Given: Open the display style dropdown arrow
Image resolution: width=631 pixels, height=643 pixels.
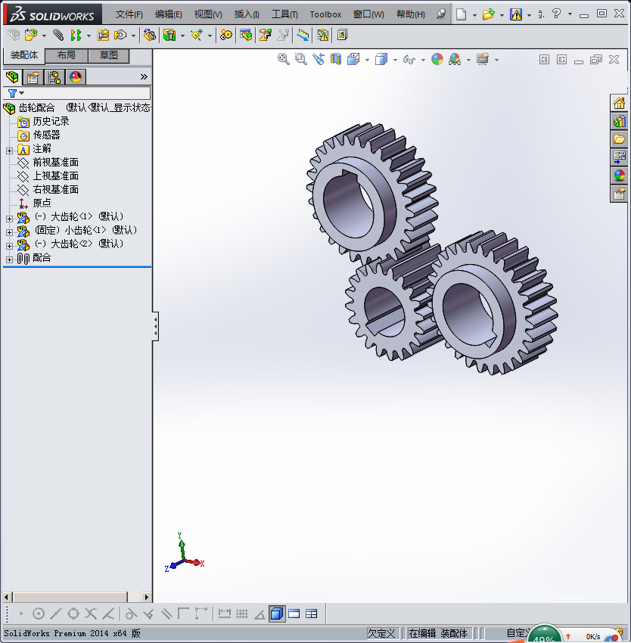Looking at the screenshot, I should (394, 58).
